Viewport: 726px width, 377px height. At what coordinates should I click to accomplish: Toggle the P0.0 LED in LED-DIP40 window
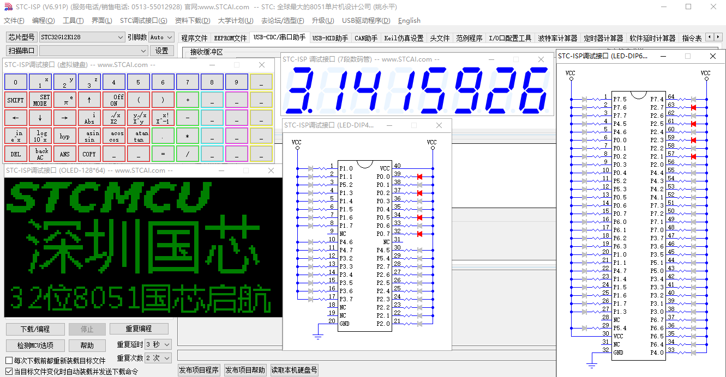click(419, 177)
